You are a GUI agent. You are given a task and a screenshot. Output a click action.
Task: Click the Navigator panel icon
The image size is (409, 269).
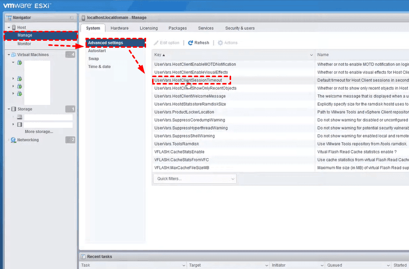click(x=9, y=18)
